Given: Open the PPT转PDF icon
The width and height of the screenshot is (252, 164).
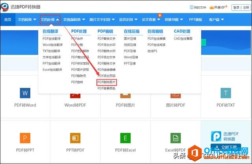Looking at the screenshot, I should tap(75, 138).
